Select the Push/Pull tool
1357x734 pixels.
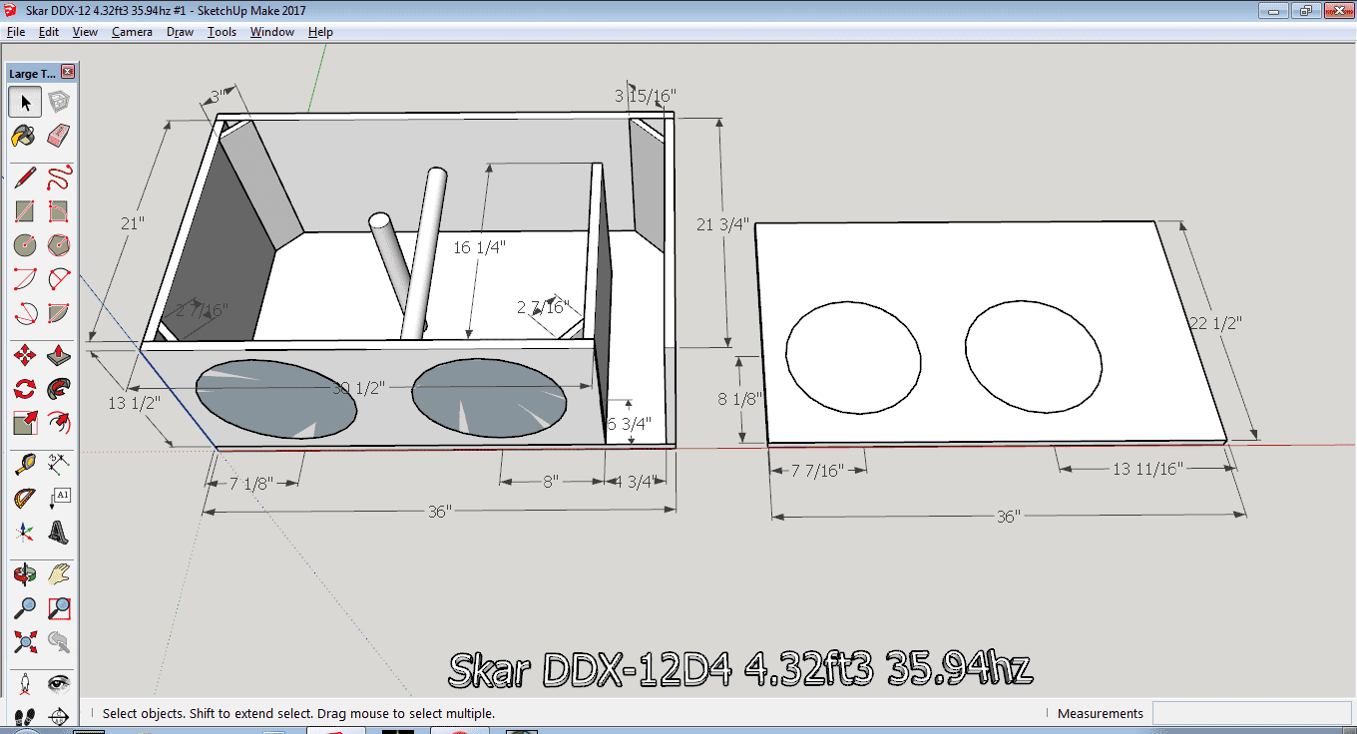(59, 355)
